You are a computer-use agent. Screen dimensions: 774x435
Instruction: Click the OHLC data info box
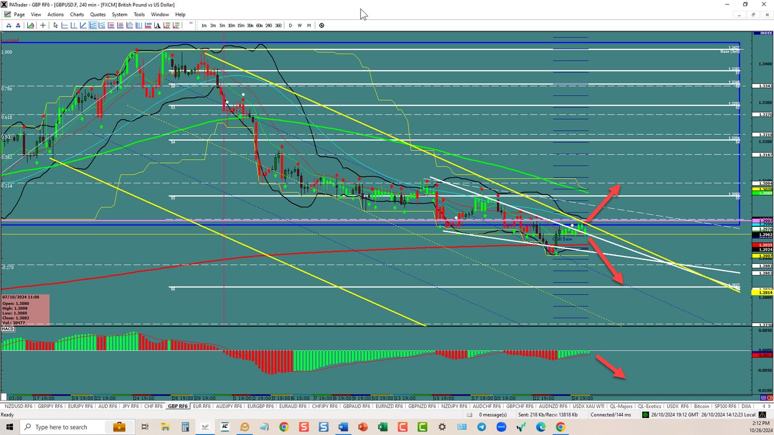[25, 309]
